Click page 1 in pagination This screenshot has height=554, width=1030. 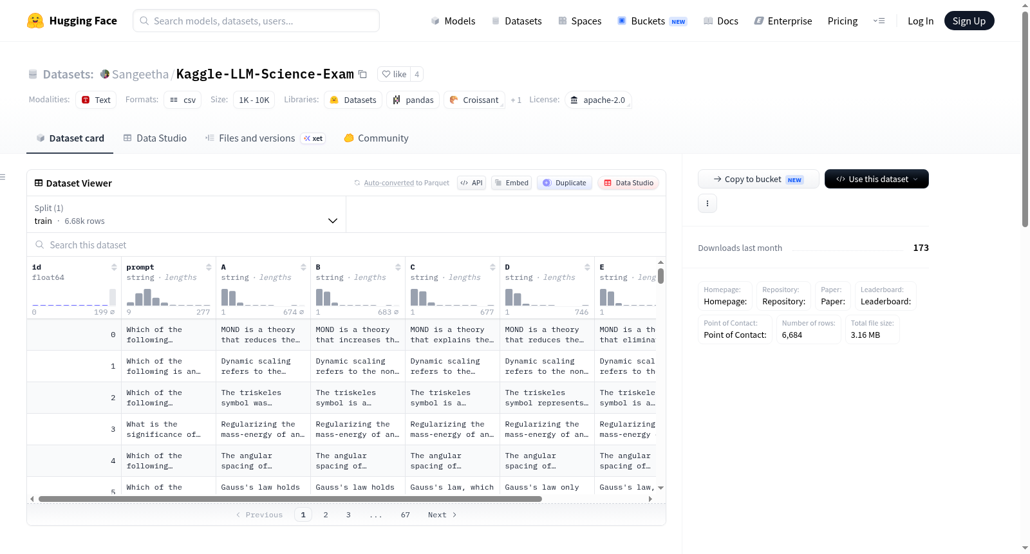click(x=303, y=515)
